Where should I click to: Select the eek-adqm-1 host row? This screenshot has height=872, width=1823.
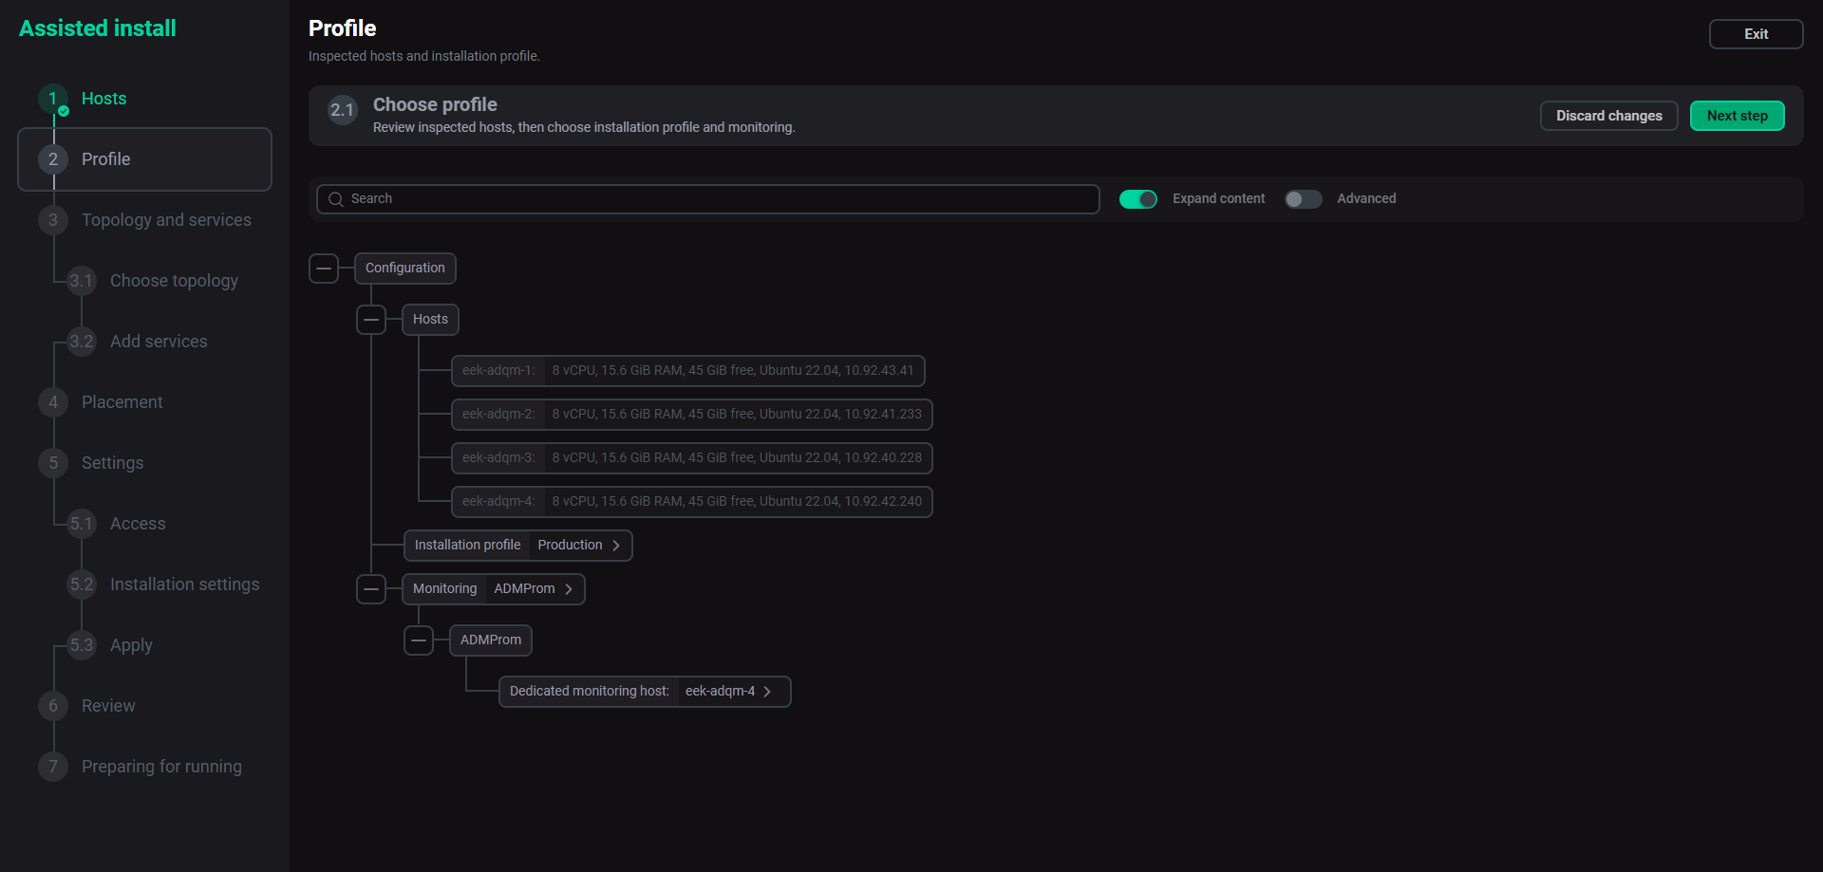pos(687,371)
